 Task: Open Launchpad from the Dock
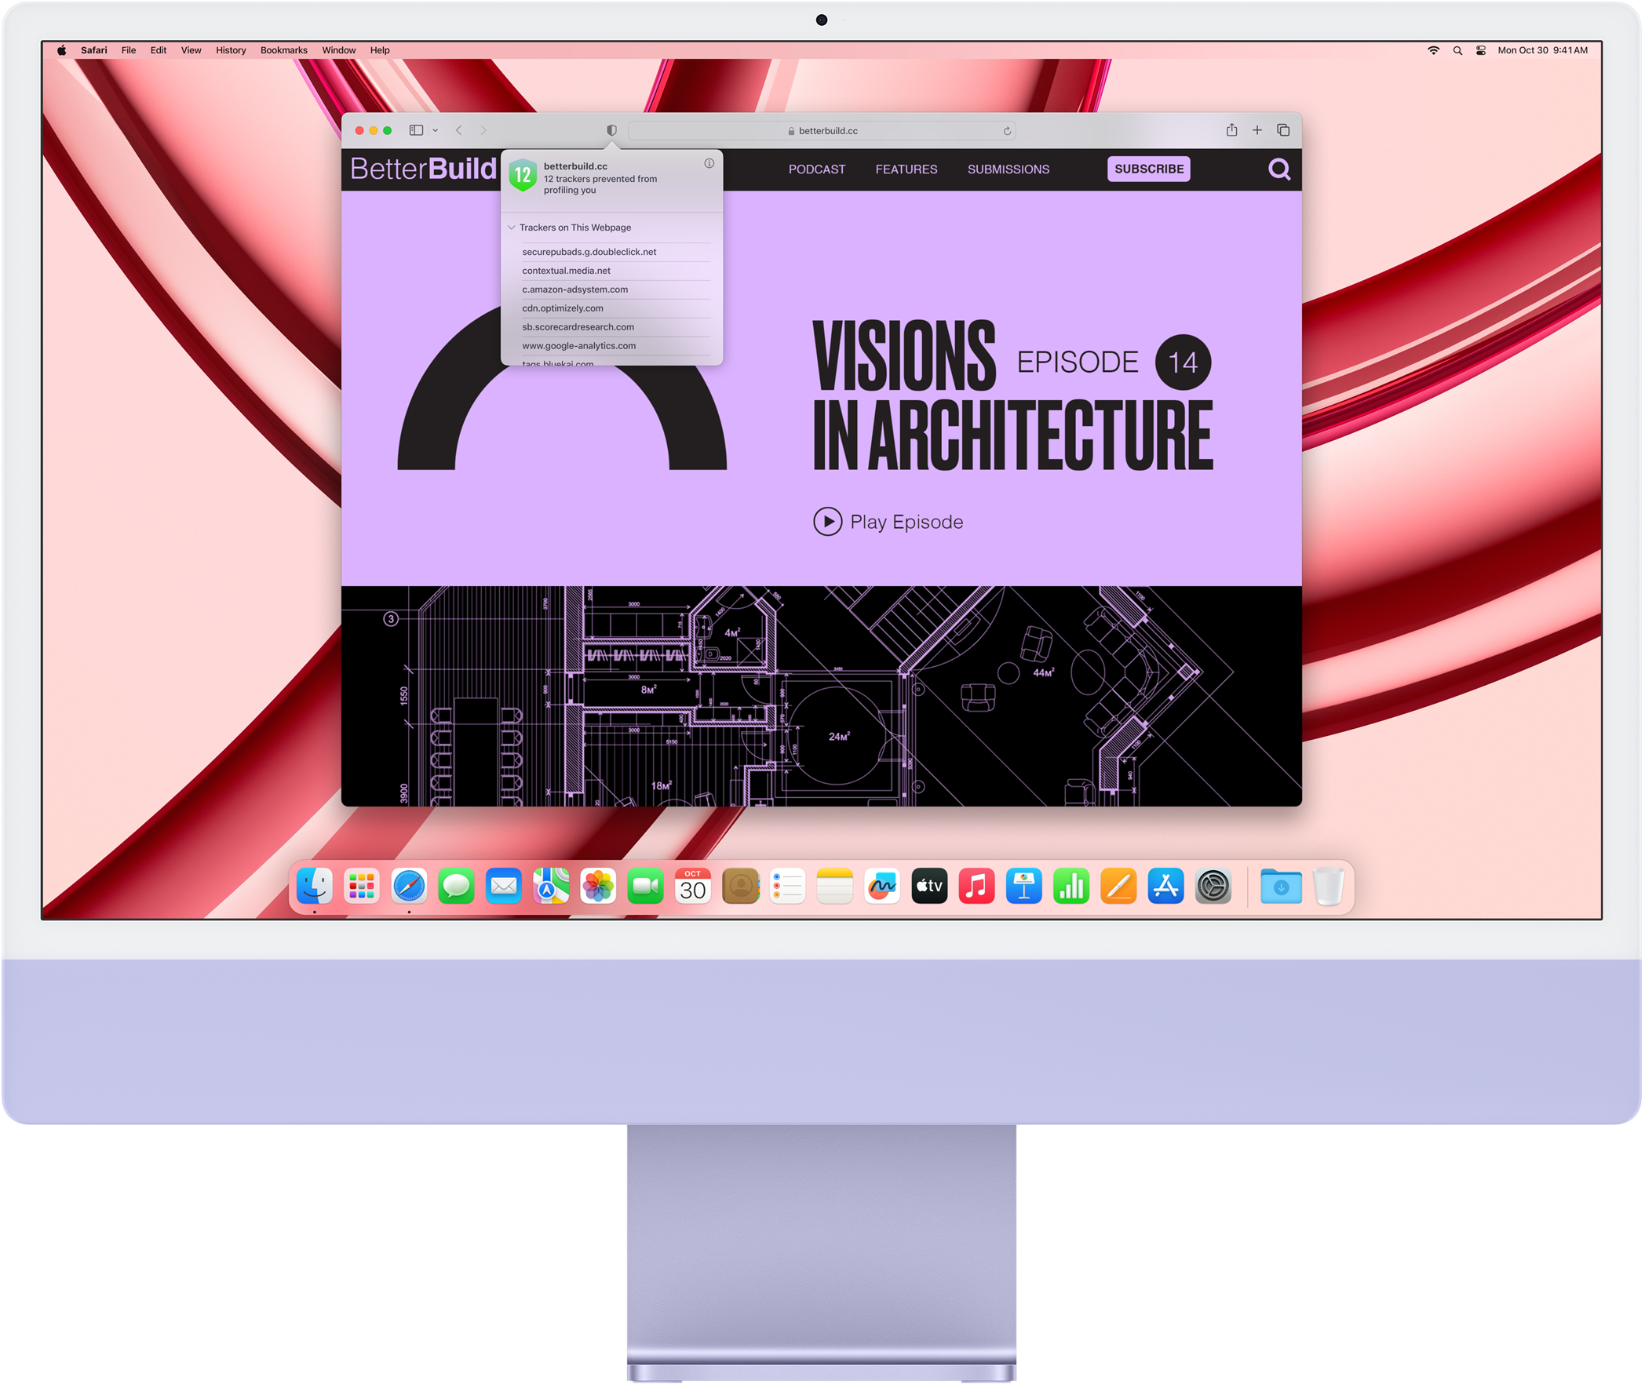[x=362, y=887]
